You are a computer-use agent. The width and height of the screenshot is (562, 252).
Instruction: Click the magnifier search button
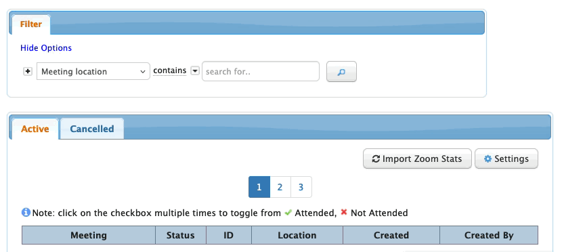341,72
